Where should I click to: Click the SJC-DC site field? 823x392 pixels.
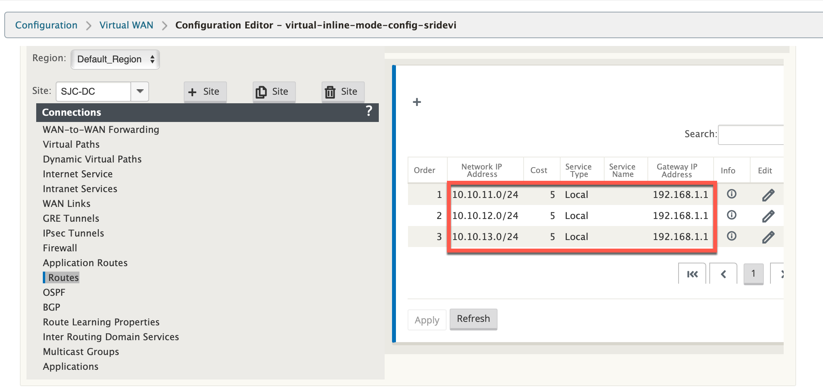tap(93, 92)
